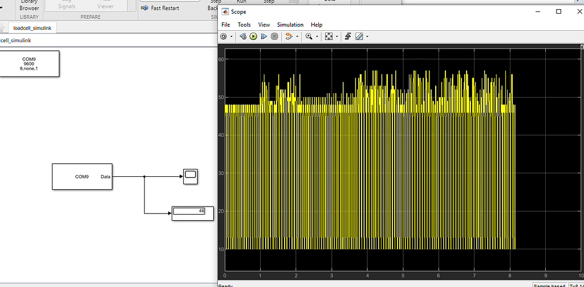The width and height of the screenshot is (584, 287).
Task: Click the Zoom magnifier tool in Scope
Action: click(x=309, y=37)
